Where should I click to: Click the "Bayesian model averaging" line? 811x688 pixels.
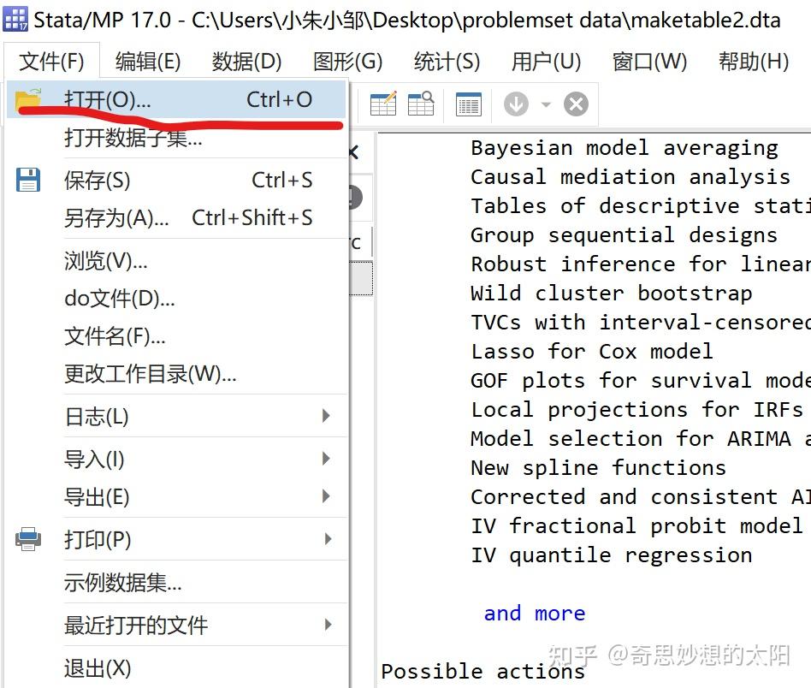(625, 148)
